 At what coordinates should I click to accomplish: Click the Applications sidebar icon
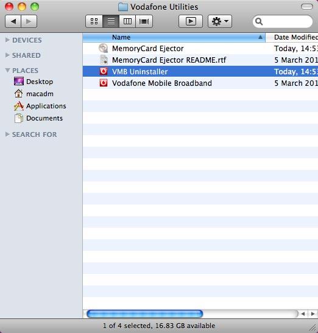tap(19, 106)
